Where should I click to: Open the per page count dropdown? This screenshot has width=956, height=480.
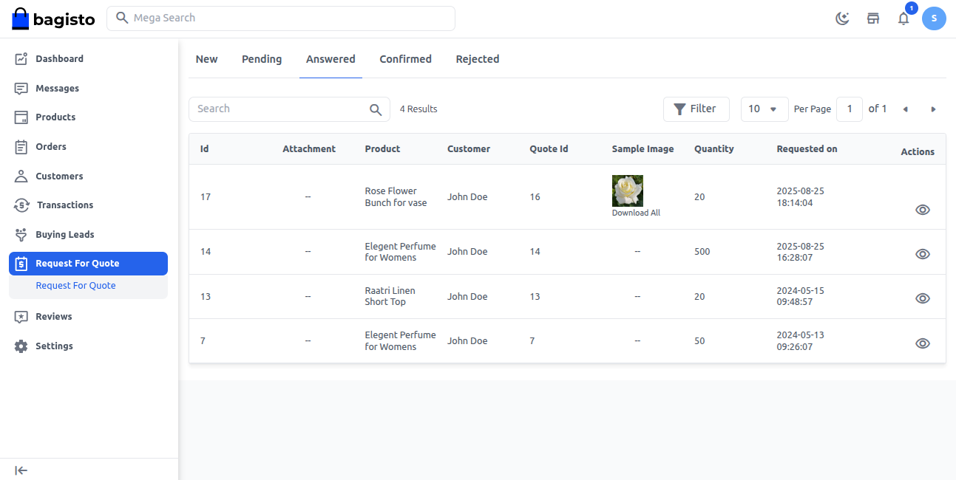764,109
